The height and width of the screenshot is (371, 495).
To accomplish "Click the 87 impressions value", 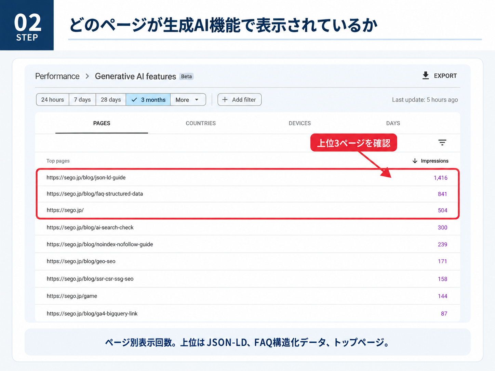I will tap(444, 314).
